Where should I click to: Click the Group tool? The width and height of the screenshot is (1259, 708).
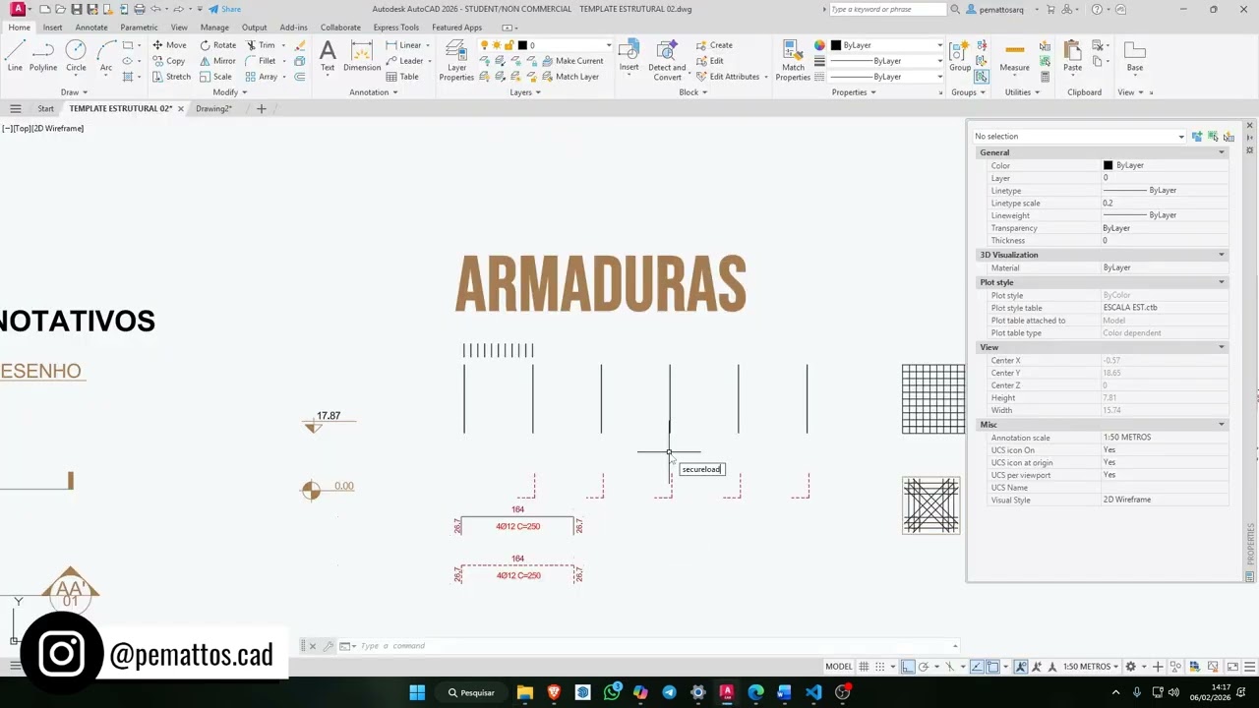click(959, 55)
